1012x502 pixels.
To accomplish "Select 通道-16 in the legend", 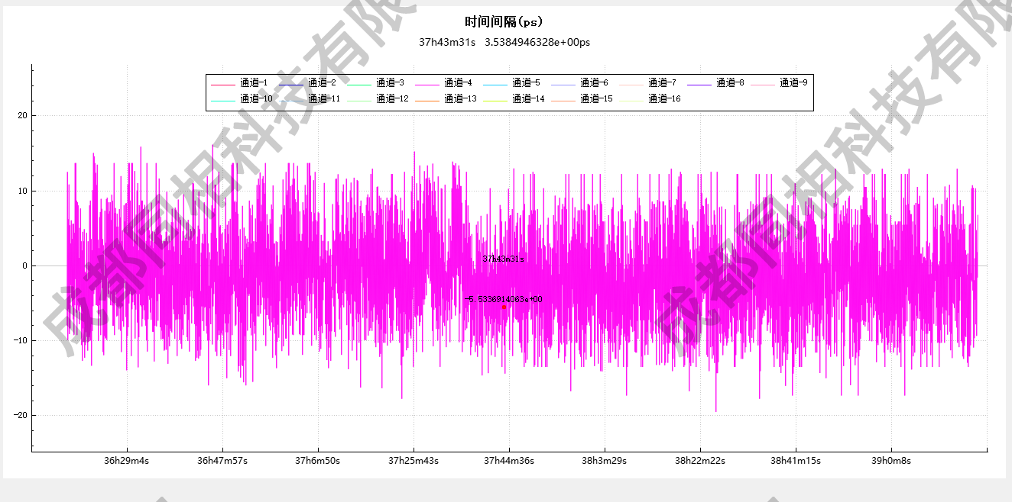I will [663, 98].
